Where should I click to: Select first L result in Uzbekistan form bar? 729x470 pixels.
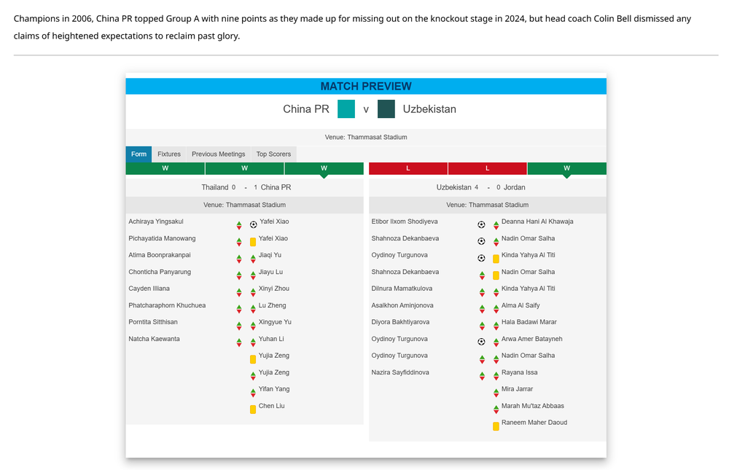pos(408,168)
